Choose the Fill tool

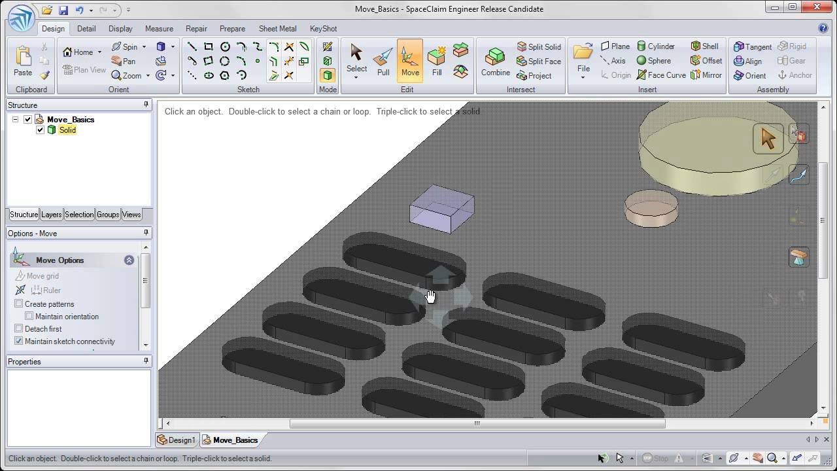tap(437, 61)
